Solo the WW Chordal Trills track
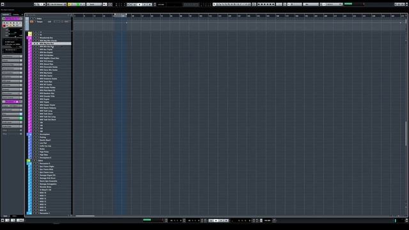409x230 pixels. [x=37, y=96]
